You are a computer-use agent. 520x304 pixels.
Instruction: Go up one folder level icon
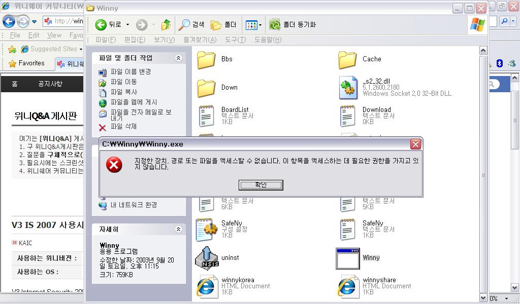point(166,24)
